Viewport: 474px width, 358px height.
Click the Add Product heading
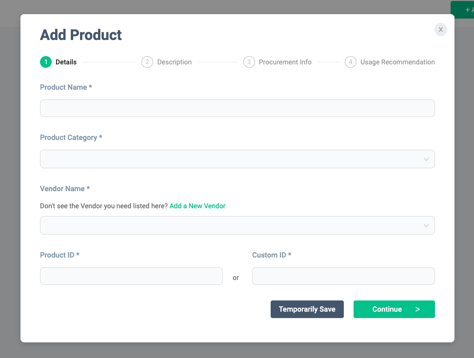[x=81, y=35]
